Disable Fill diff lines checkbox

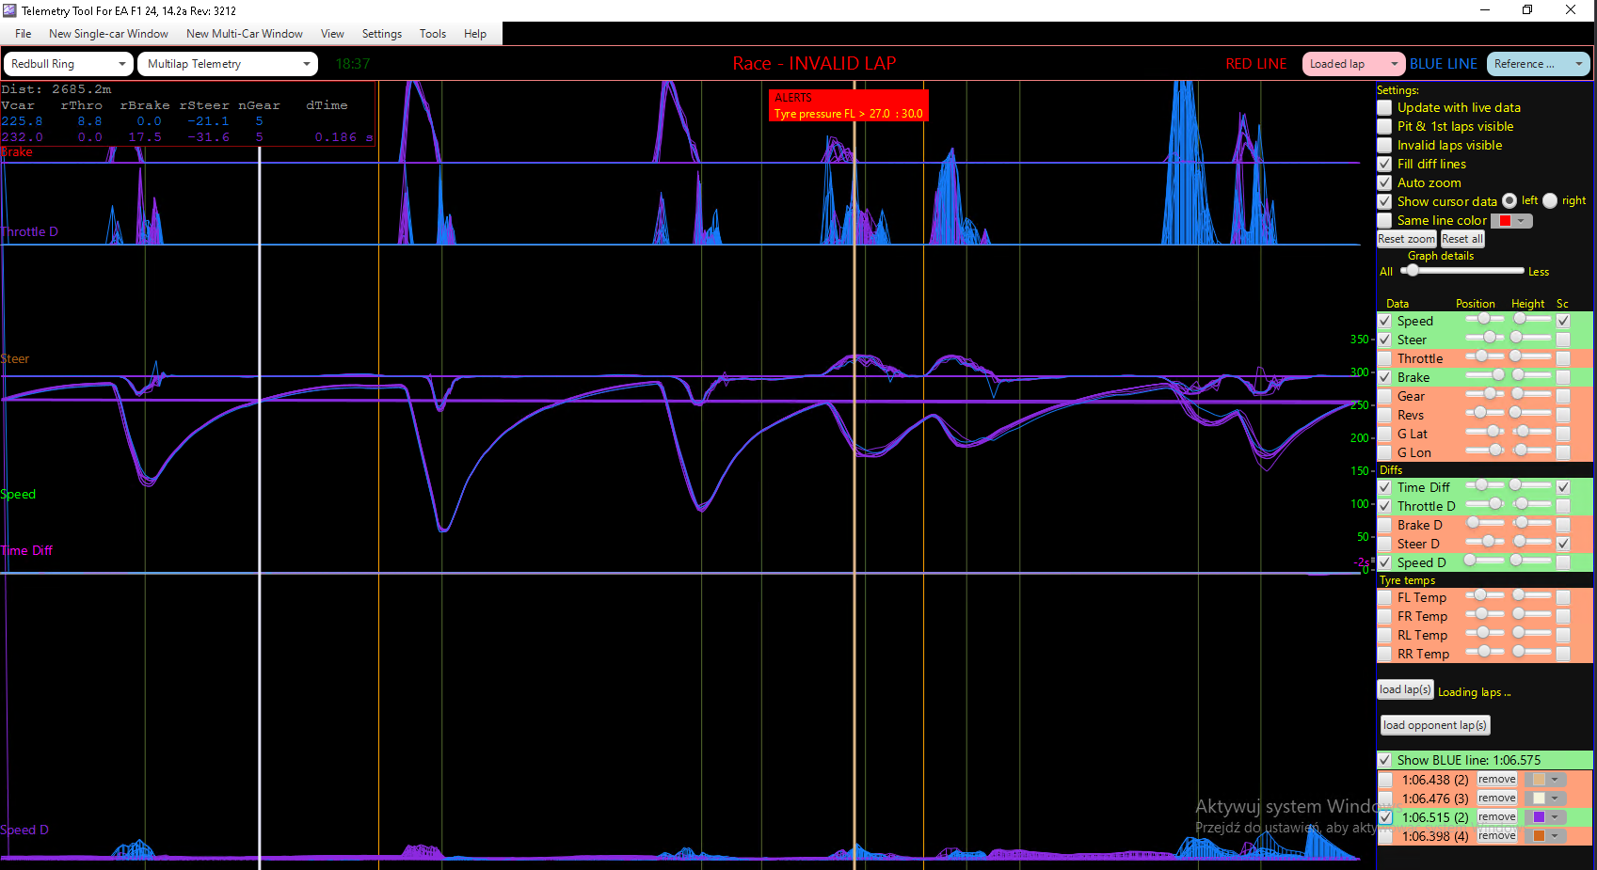tap(1384, 165)
